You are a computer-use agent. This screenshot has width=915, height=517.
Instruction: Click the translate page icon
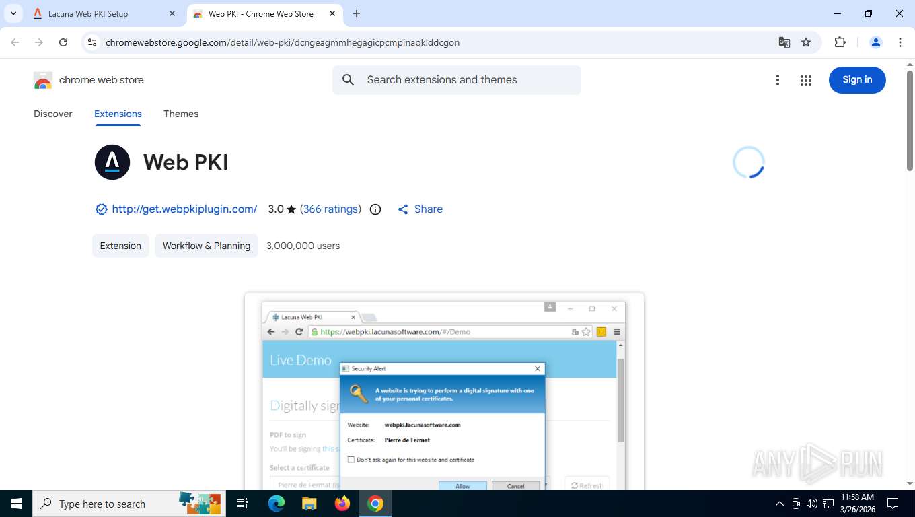coord(784,42)
